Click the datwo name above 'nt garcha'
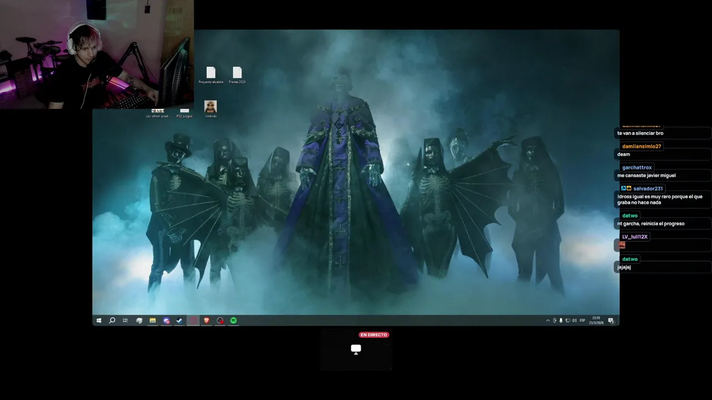This screenshot has width=712, height=400. point(630,216)
